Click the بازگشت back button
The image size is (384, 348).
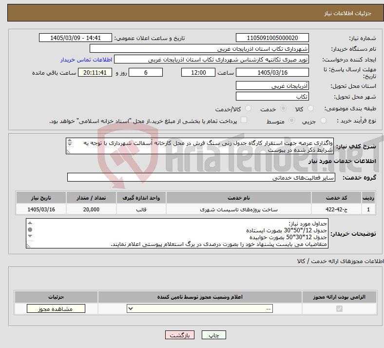click(x=180, y=335)
